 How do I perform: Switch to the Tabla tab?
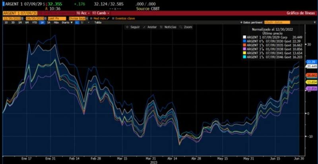[x=97, y=23]
